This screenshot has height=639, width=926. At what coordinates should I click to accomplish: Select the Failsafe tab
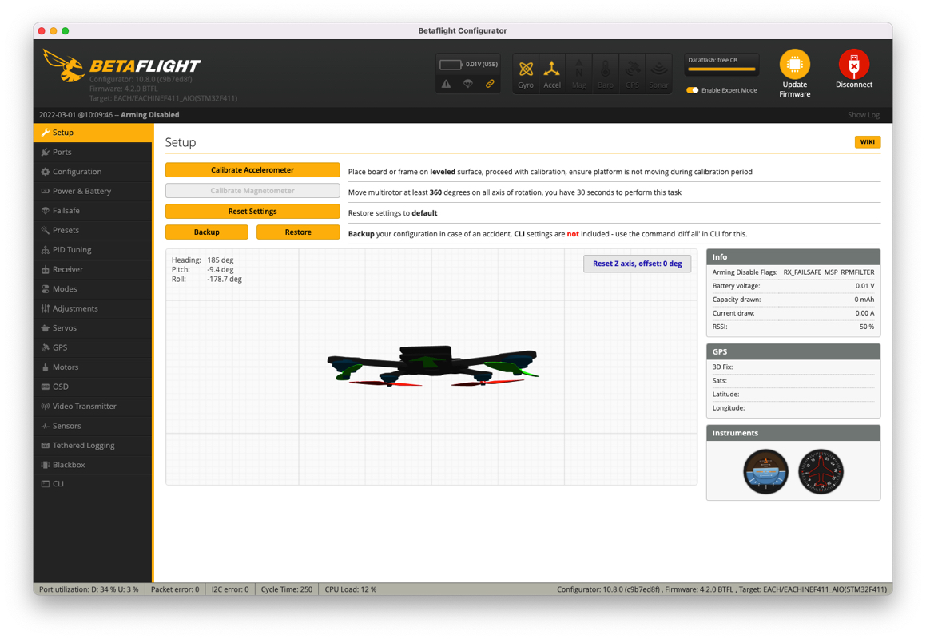pos(93,210)
